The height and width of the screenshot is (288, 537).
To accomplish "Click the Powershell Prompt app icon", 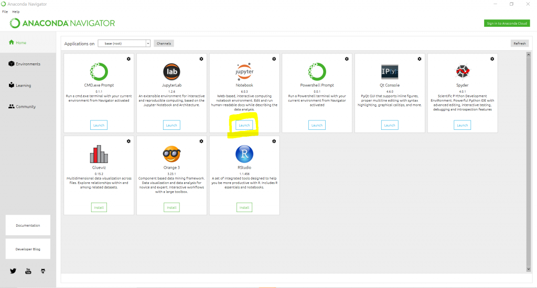I will click(x=317, y=72).
